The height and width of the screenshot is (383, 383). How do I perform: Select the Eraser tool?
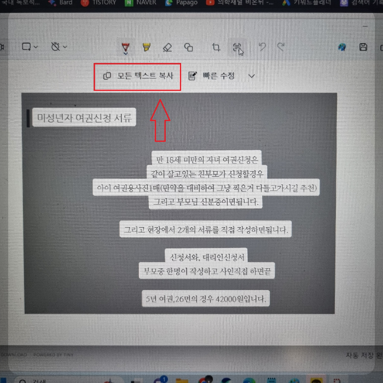tap(167, 47)
